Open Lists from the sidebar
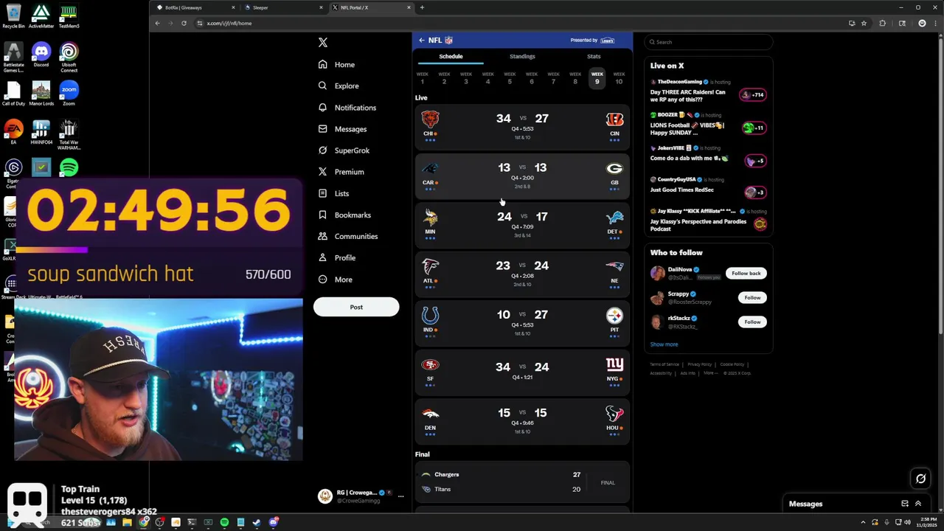The image size is (944, 531). click(x=333, y=193)
